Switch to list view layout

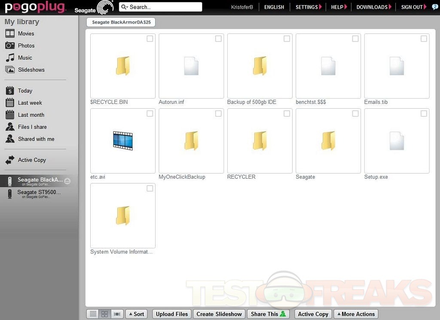click(x=92, y=314)
